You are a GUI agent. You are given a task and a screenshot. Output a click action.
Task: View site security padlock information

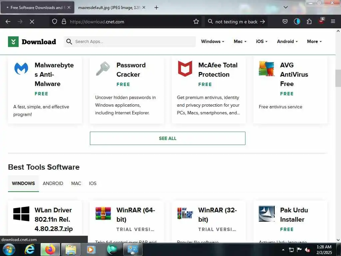tap(64, 22)
